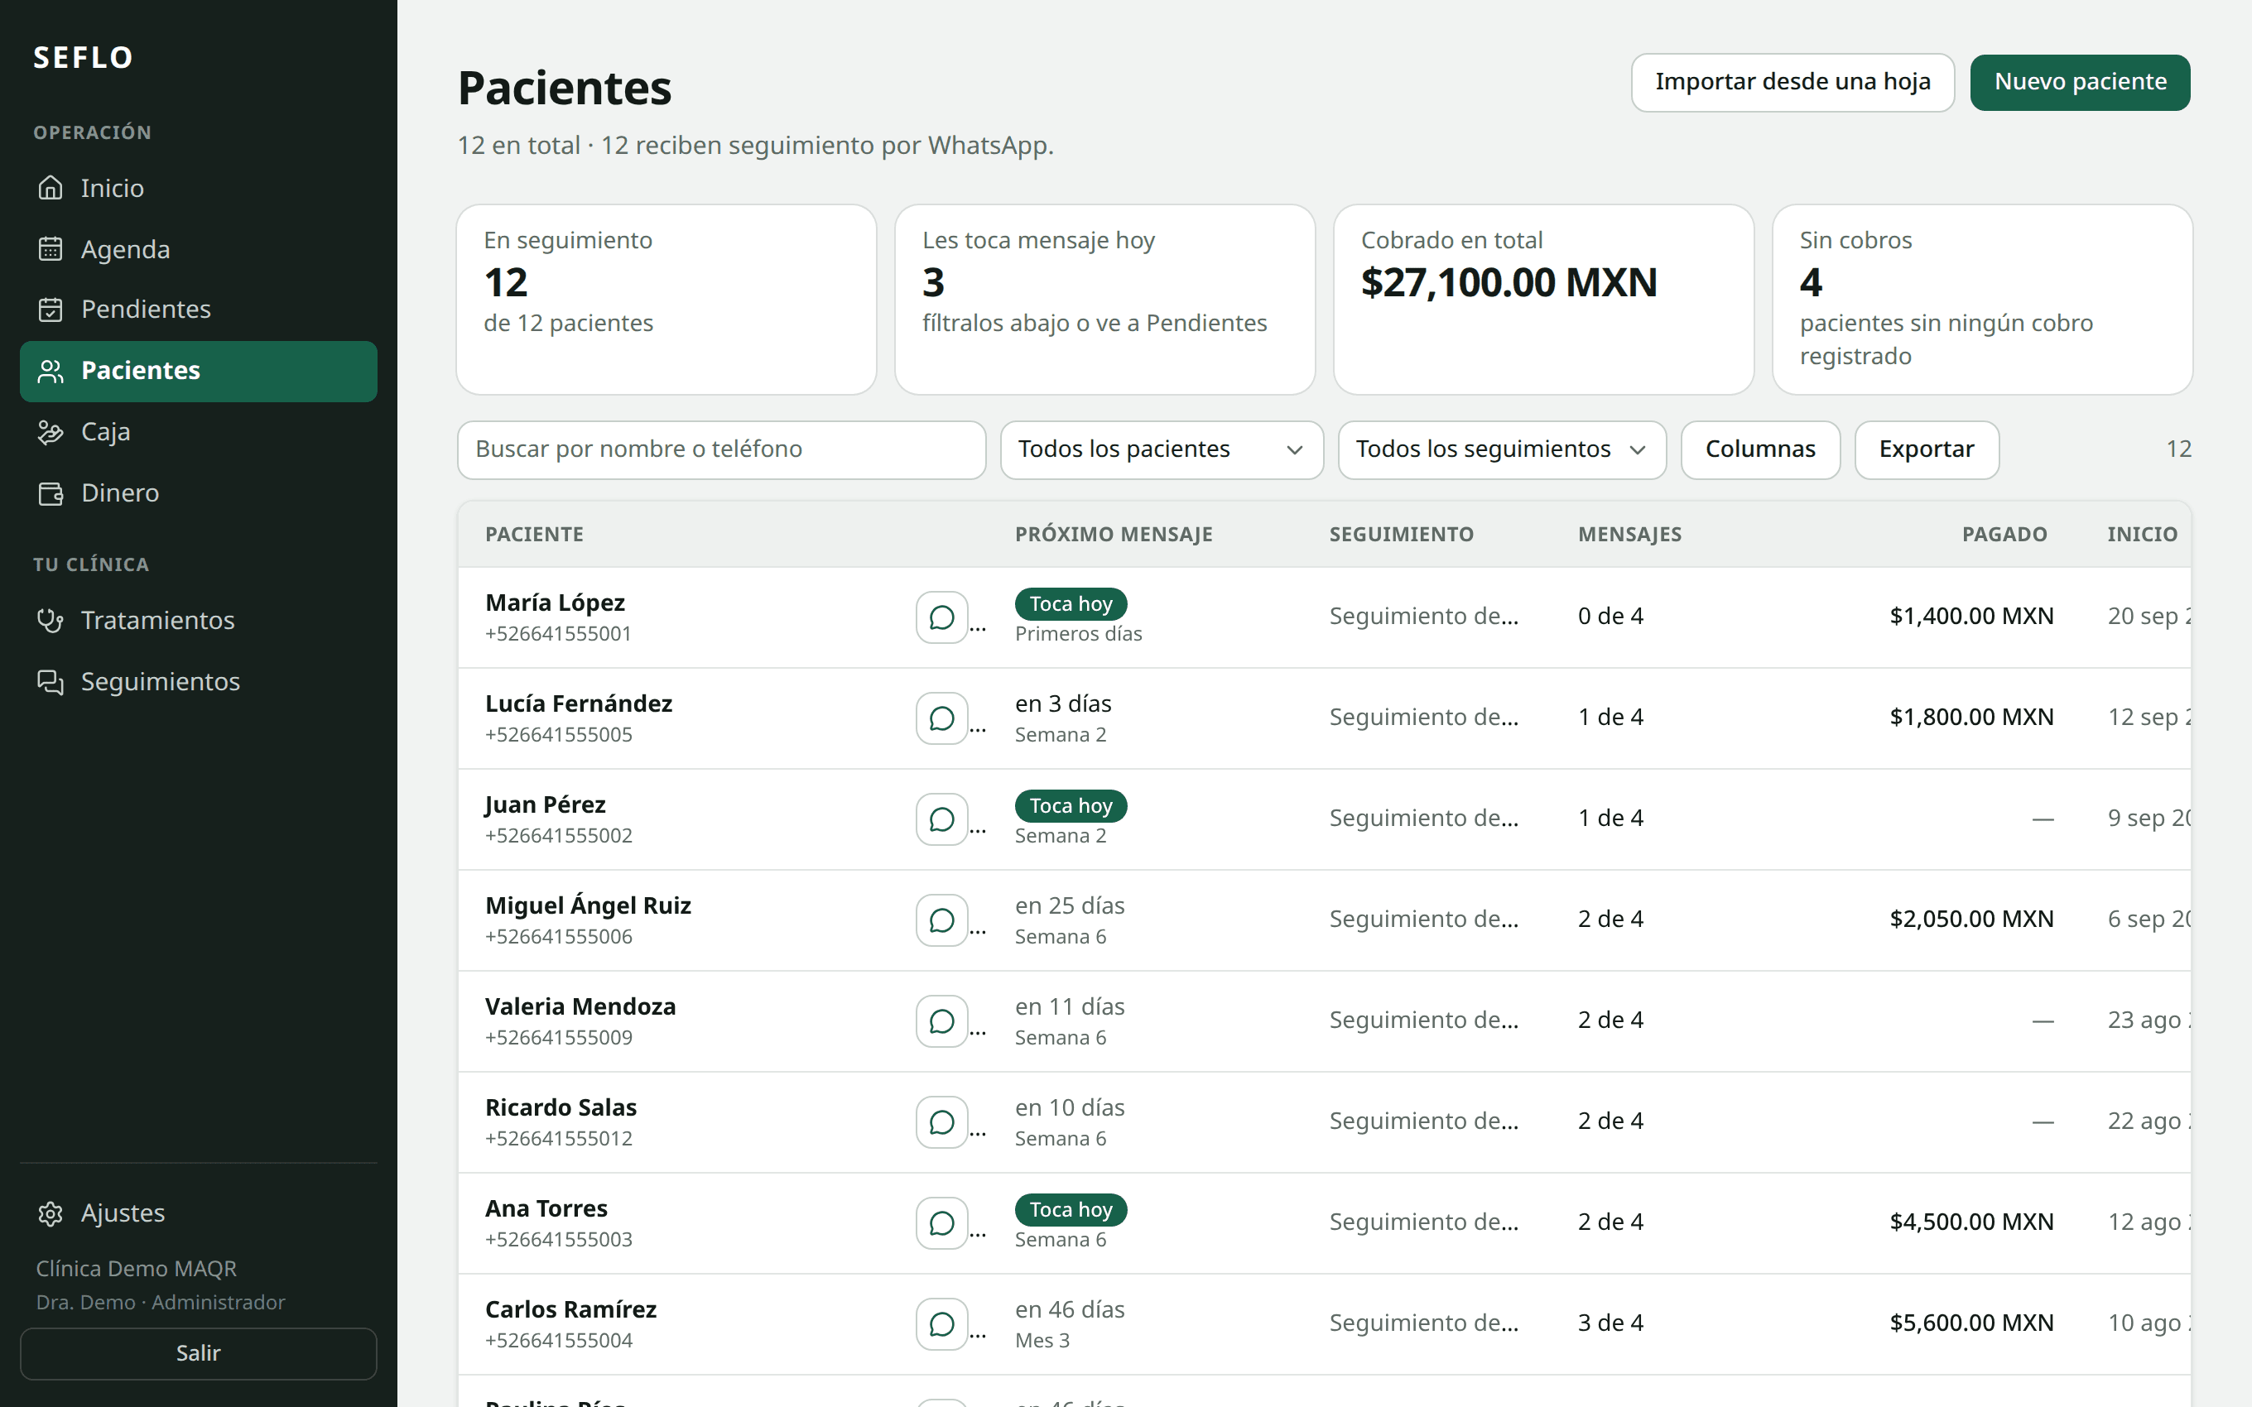The image size is (2252, 1407).
Task: Click Ana Torres's Toca hoy badge
Action: (x=1071, y=1210)
